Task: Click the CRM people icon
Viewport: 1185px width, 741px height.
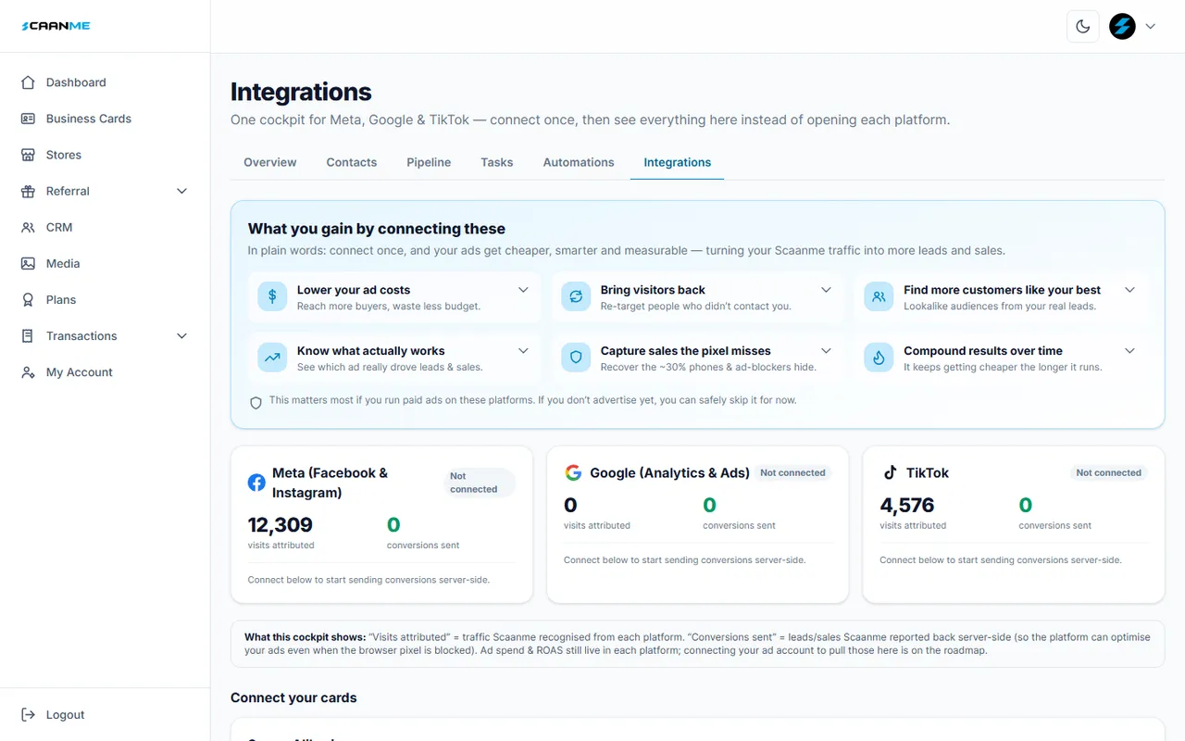Action: pyautogui.click(x=28, y=227)
